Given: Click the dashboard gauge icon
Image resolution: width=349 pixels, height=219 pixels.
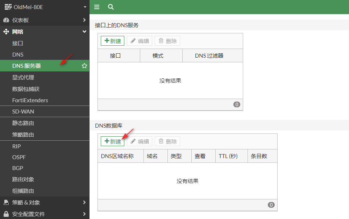Looking at the screenshot, I should (6, 20).
